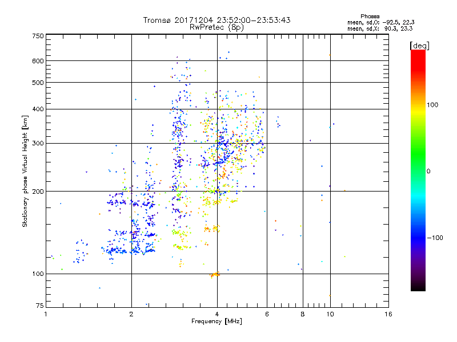
Task: Click the x-axis tick label 8
Action: [x=303, y=314]
